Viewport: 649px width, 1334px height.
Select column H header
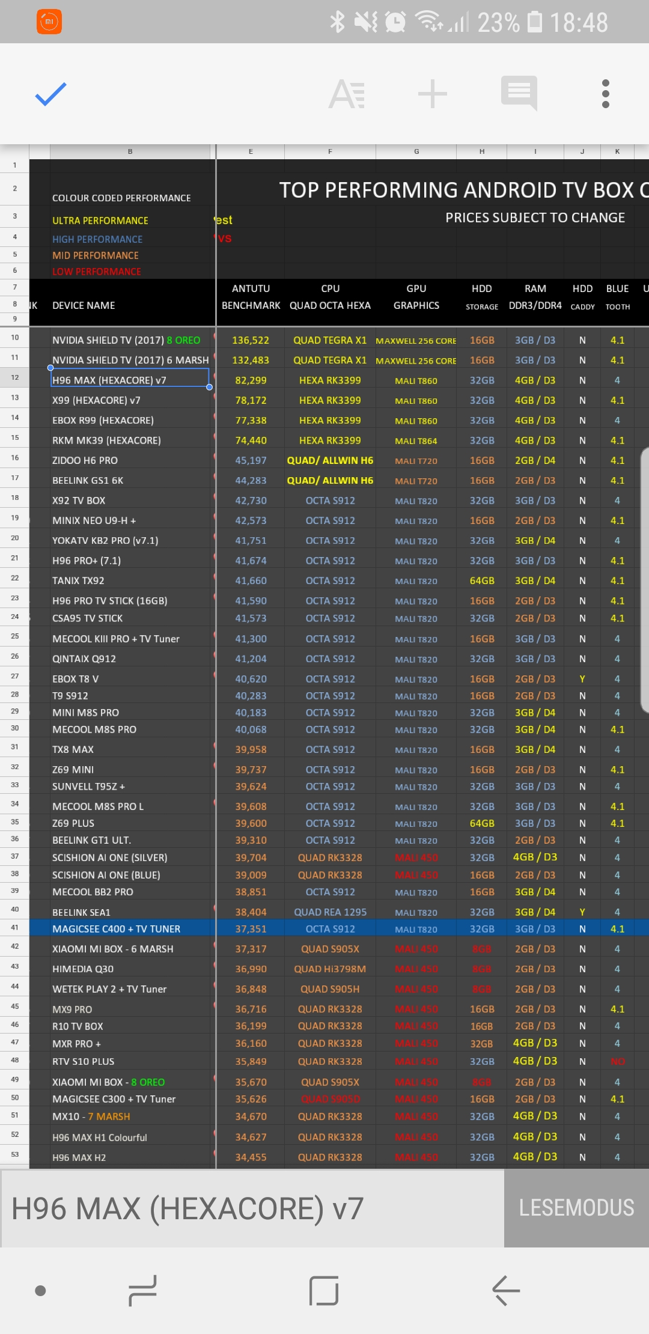pyautogui.click(x=482, y=151)
